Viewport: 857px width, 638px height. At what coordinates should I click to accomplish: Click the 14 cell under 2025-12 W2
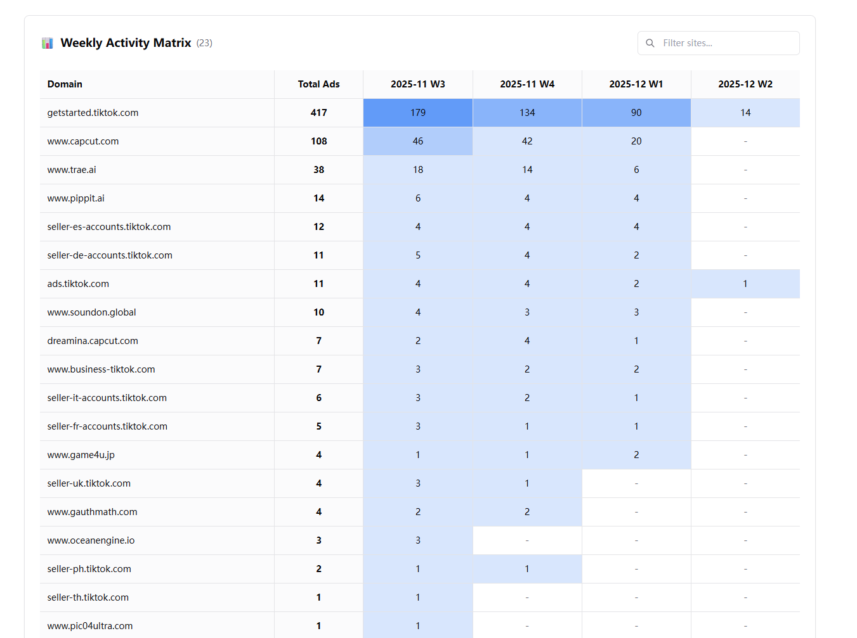[745, 113]
